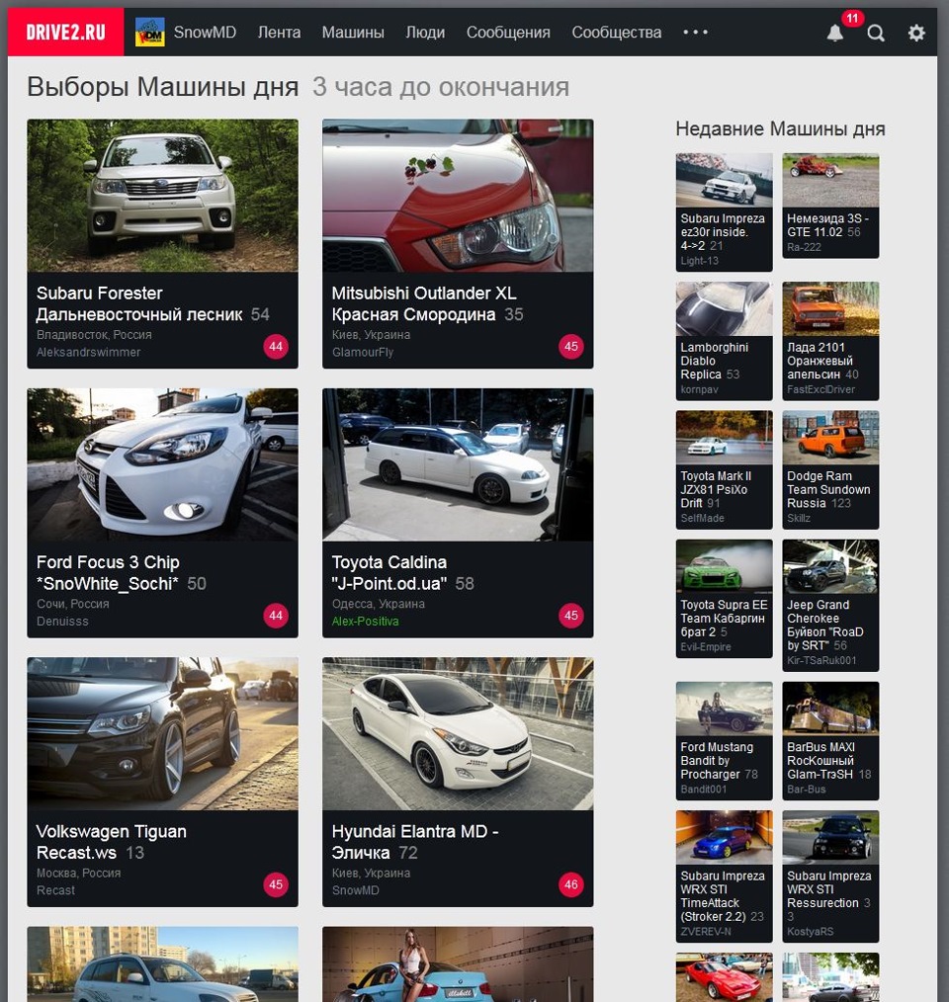
Task: Vote badge 45 on Volkswagen Tiguan card
Action: (x=276, y=884)
